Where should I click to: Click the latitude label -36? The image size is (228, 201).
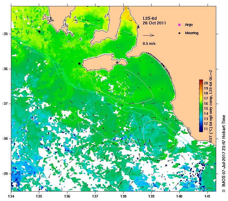tap(5, 69)
